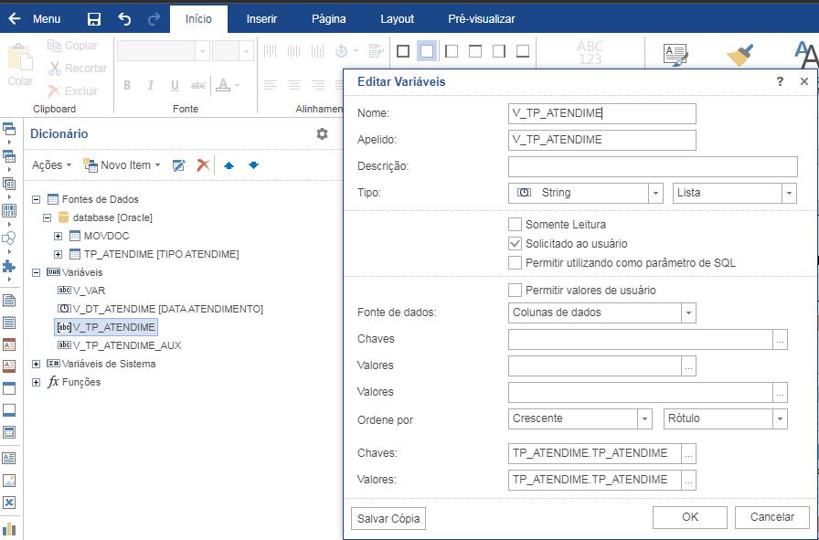Open Fonte de dados Colunas de dados dropdown
Image resolution: width=819 pixels, height=540 pixels.
click(x=688, y=312)
